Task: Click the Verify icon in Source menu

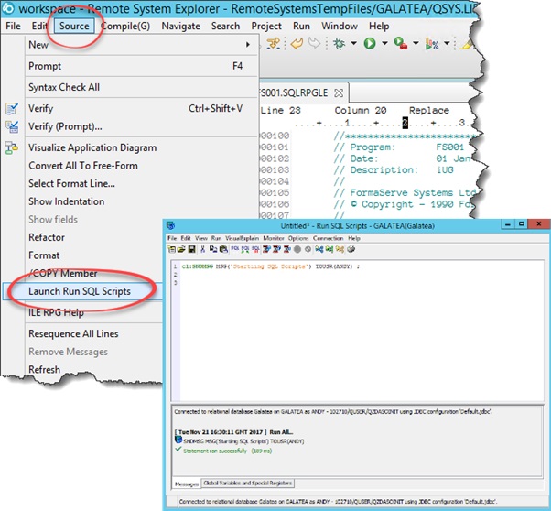Action: [12, 108]
